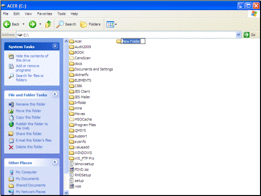Open the address bar dropdown arrow

pyautogui.click(x=238, y=35)
